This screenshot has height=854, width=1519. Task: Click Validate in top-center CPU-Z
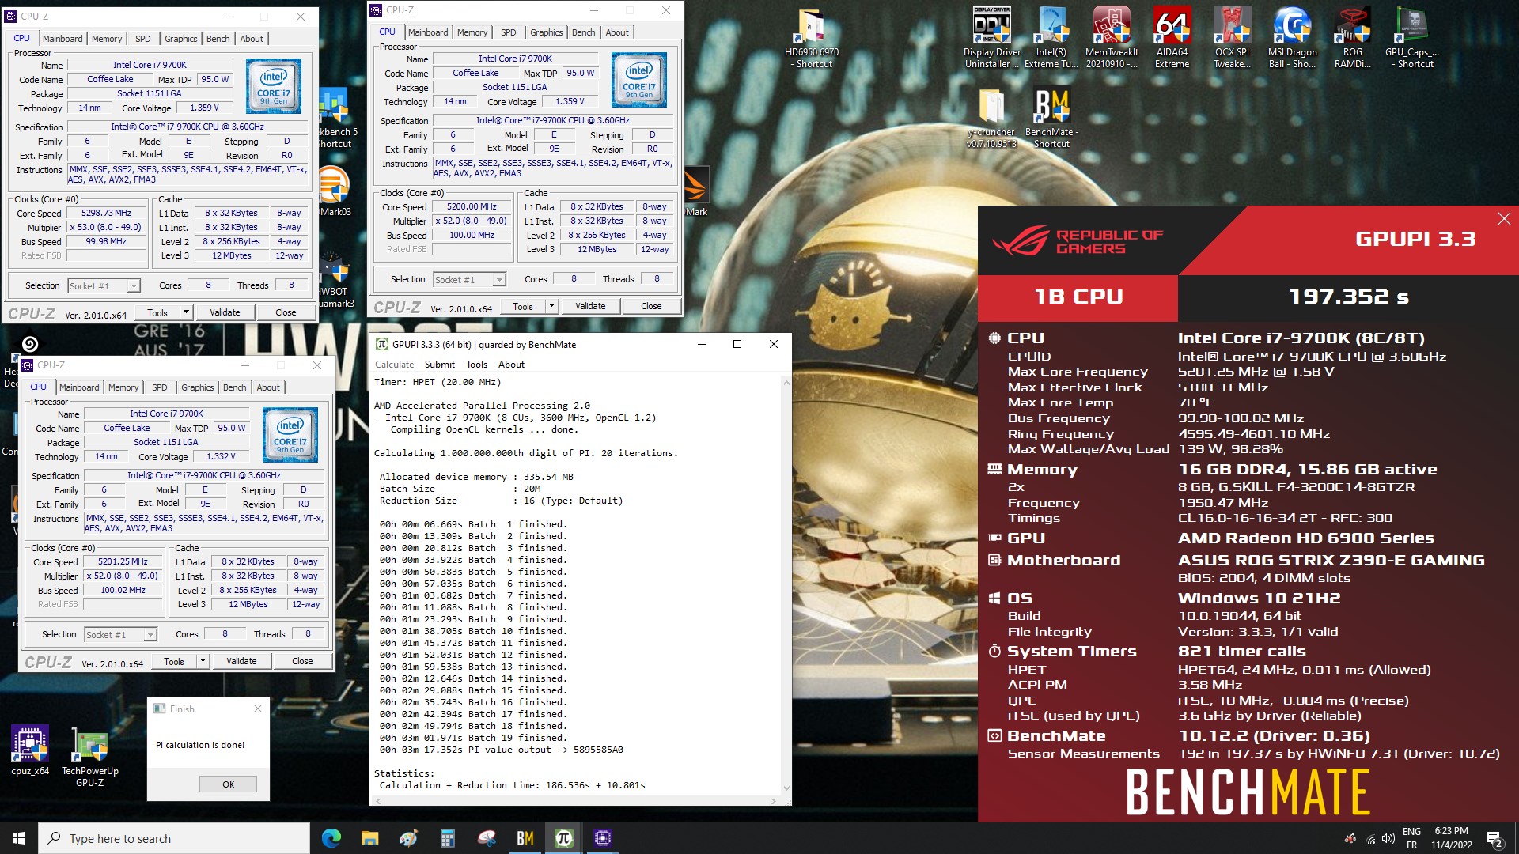point(590,306)
